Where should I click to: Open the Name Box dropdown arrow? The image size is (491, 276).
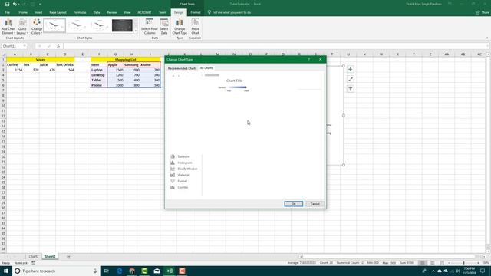pos(25,46)
